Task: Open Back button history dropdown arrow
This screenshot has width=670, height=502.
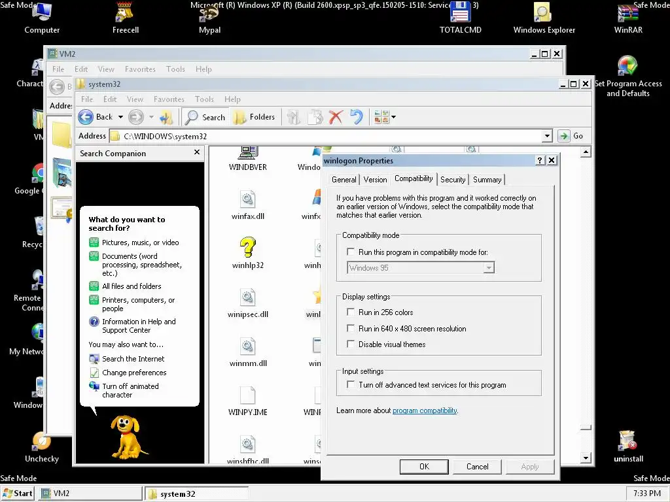Action: point(120,117)
